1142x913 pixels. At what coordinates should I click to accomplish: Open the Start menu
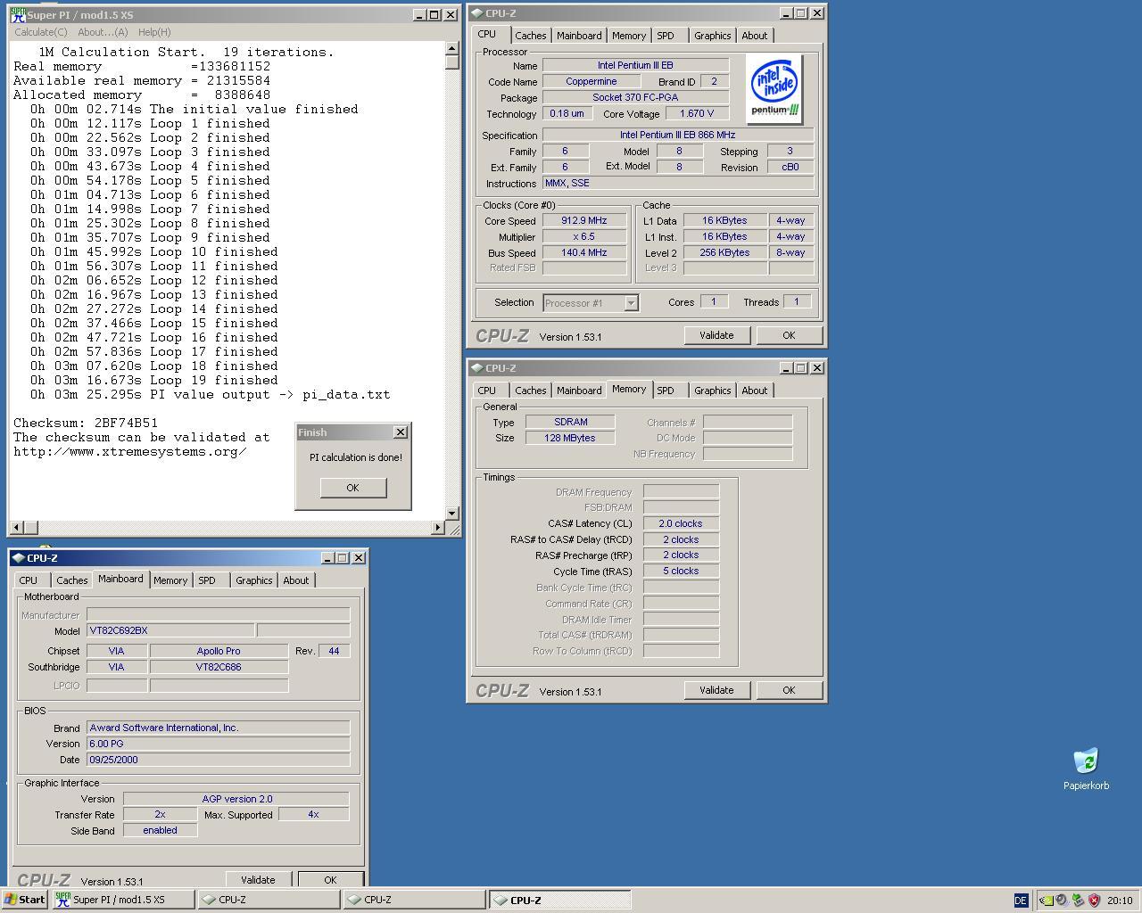click(24, 900)
